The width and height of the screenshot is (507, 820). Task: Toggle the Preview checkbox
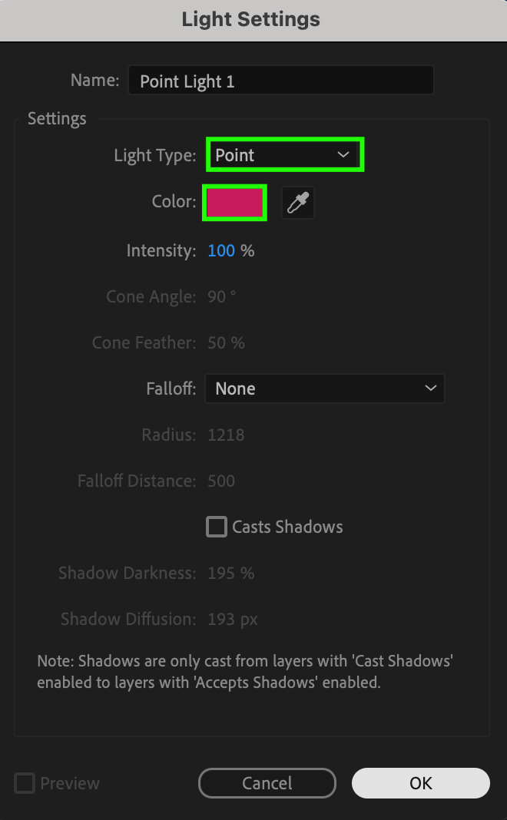click(25, 783)
